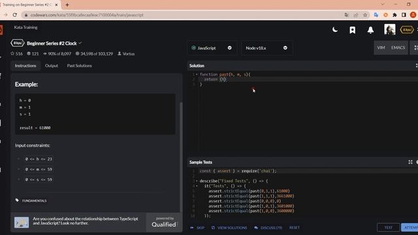
Task: Open the TypeScript and JavaScript ad text
Action: 86,221
